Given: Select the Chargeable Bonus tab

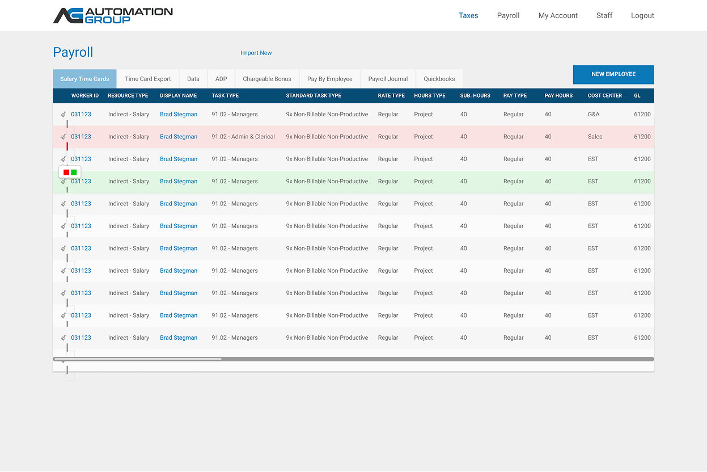Looking at the screenshot, I should tap(266, 79).
